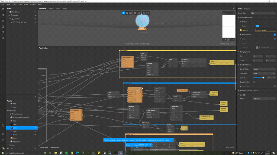Screen dimensions: 277x155
Task: Select the blue manipulator tool in viewport toolbar
Action: tap(123, 13)
